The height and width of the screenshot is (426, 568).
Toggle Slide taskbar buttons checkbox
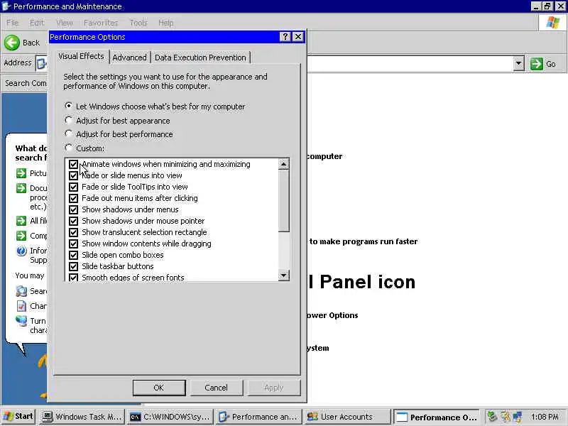click(74, 266)
